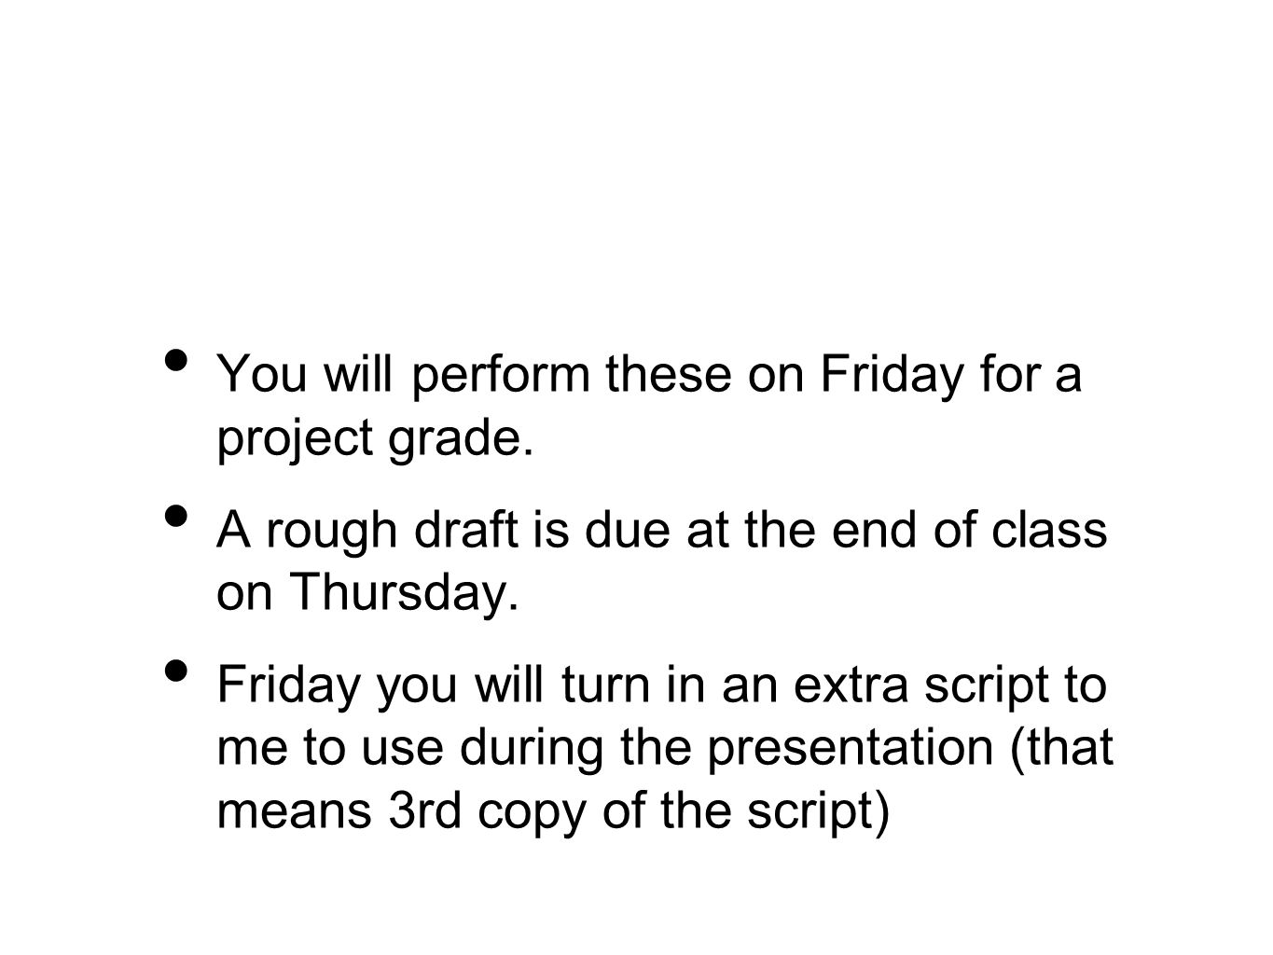Click the line 'means 3rd copy of the script)'
This screenshot has width=1273, height=955.
click(553, 813)
